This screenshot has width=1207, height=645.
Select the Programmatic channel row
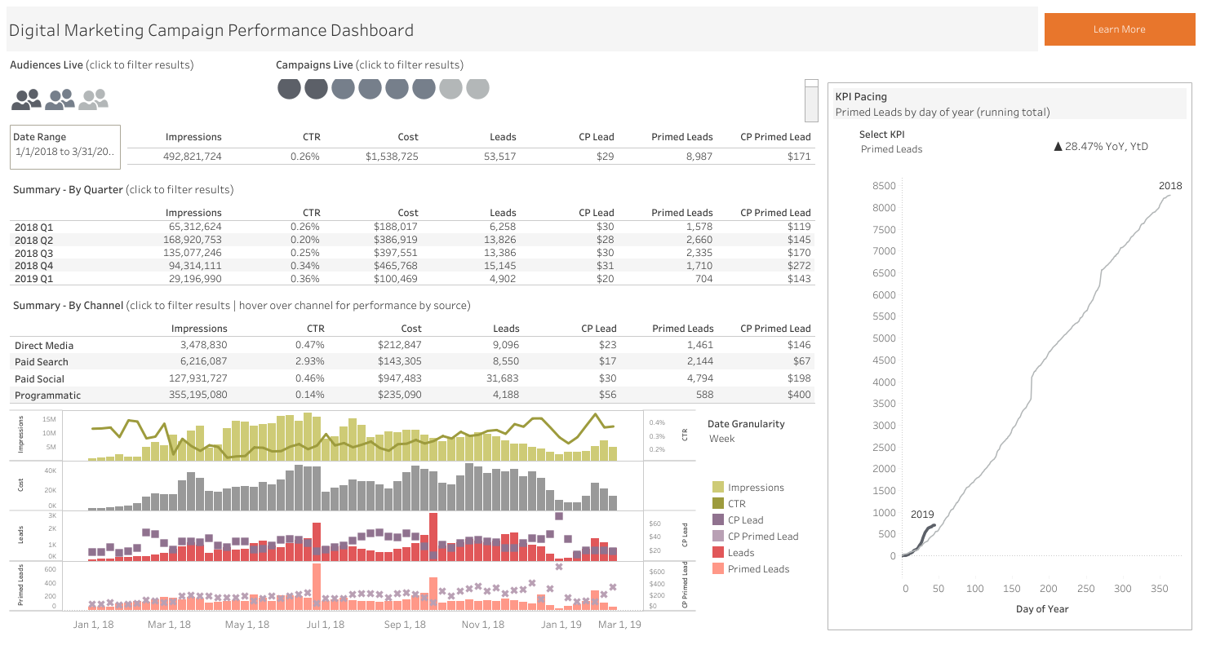[x=412, y=395]
